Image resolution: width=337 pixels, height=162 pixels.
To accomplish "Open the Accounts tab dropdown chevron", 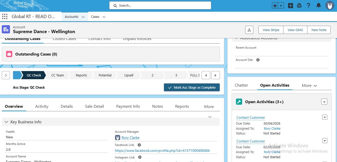I will pos(83,17).
